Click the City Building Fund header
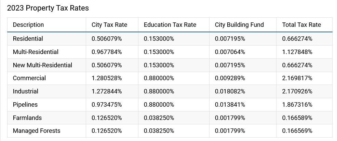The width and height of the screenshot is (337, 141). click(x=239, y=25)
